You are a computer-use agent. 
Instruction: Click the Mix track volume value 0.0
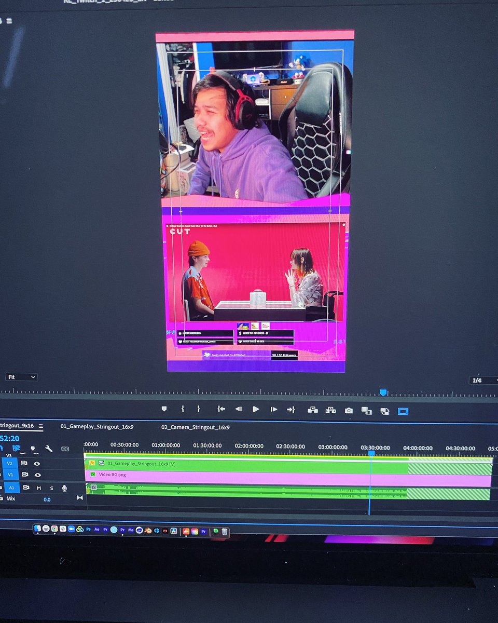click(x=47, y=499)
